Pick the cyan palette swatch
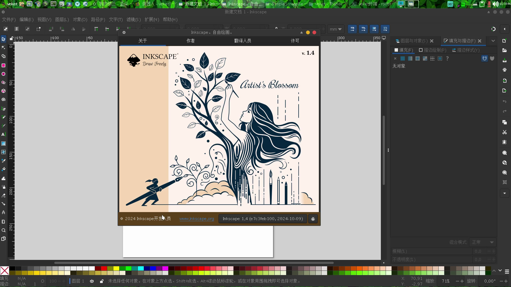The image size is (511, 287). tap(141, 268)
